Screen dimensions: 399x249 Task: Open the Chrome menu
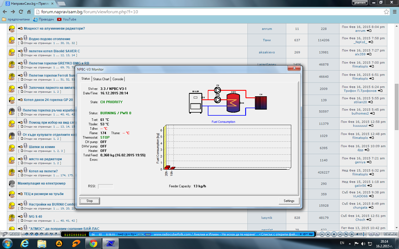pos(395,12)
